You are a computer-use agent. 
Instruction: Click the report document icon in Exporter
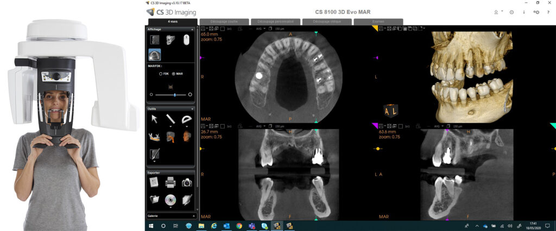point(155,182)
